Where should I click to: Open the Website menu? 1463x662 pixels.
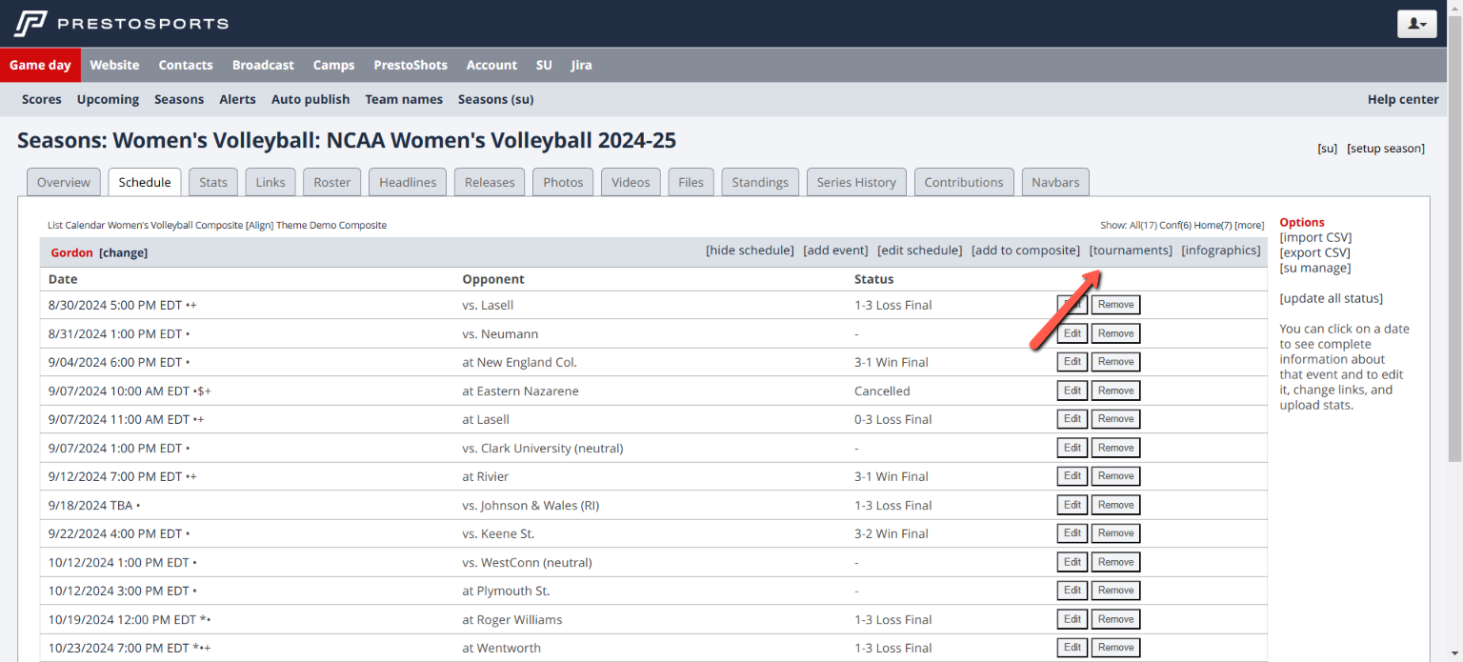(114, 65)
